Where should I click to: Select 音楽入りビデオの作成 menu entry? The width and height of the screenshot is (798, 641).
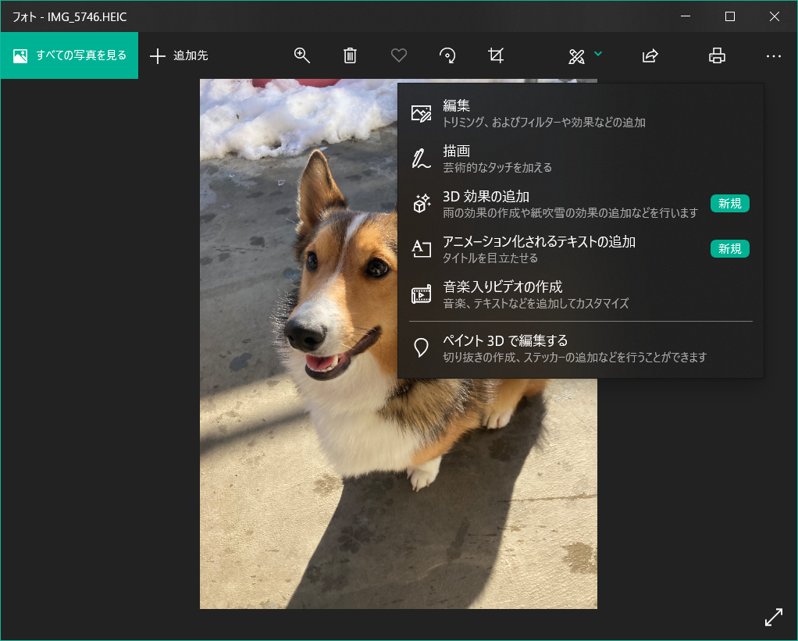pos(581,294)
